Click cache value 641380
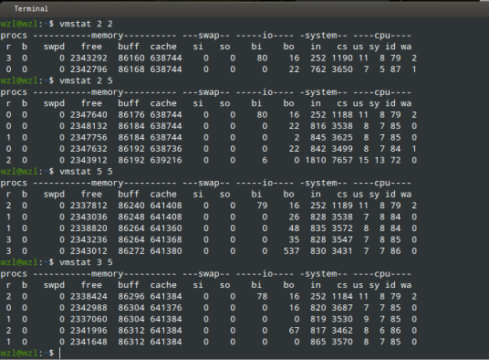This screenshot has height=360, width=489. [x=166, y=251]
